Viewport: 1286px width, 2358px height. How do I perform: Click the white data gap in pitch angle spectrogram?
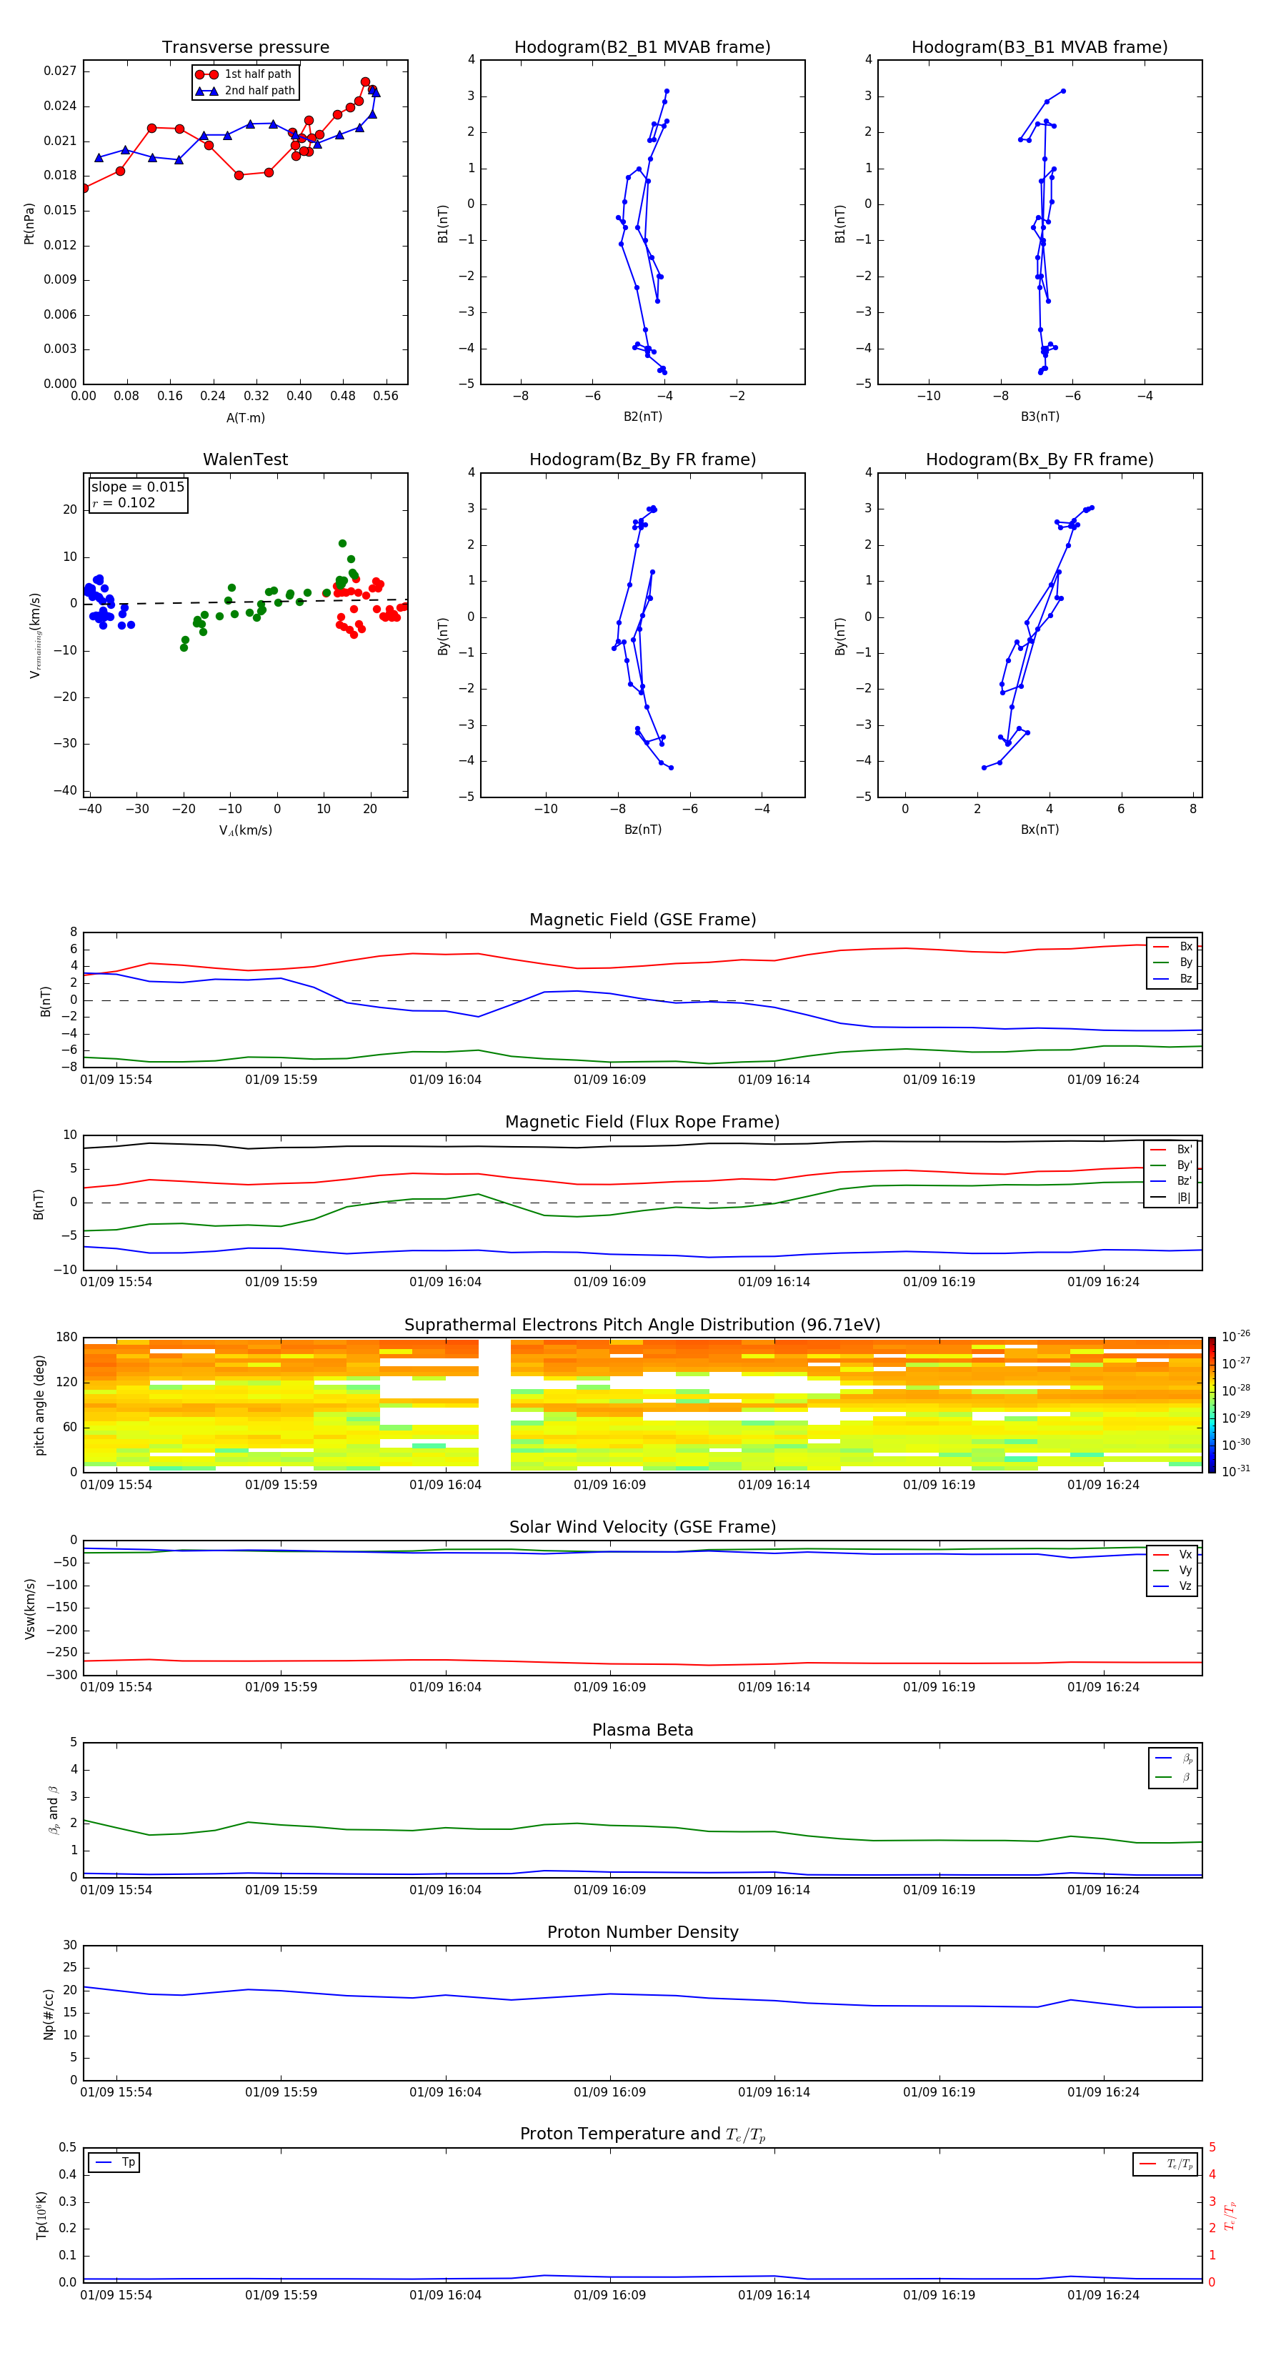[494, 1405]
